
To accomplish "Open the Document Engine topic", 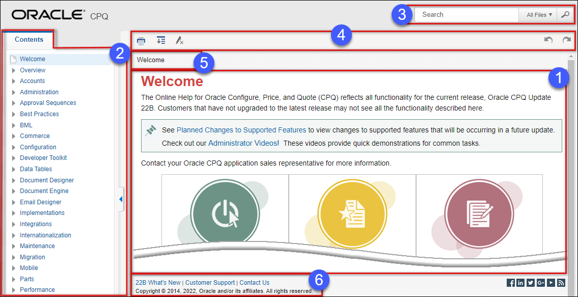I will (x=44, y=191).
